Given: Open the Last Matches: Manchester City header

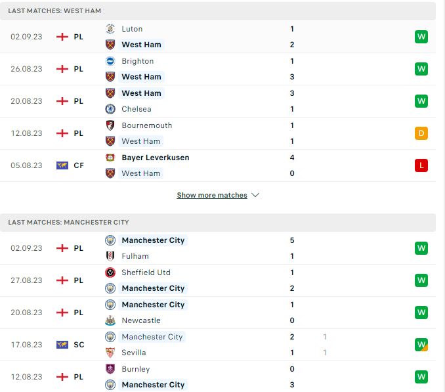Looking at the screenshot, I should pyautogui.click(x=218, y=222).
